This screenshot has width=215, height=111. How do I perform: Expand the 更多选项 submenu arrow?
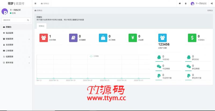(29, 63)
